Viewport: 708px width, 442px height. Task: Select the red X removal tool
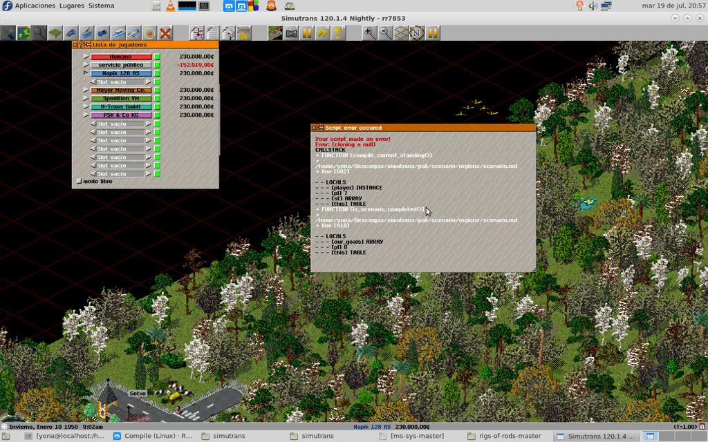point(165,33)
